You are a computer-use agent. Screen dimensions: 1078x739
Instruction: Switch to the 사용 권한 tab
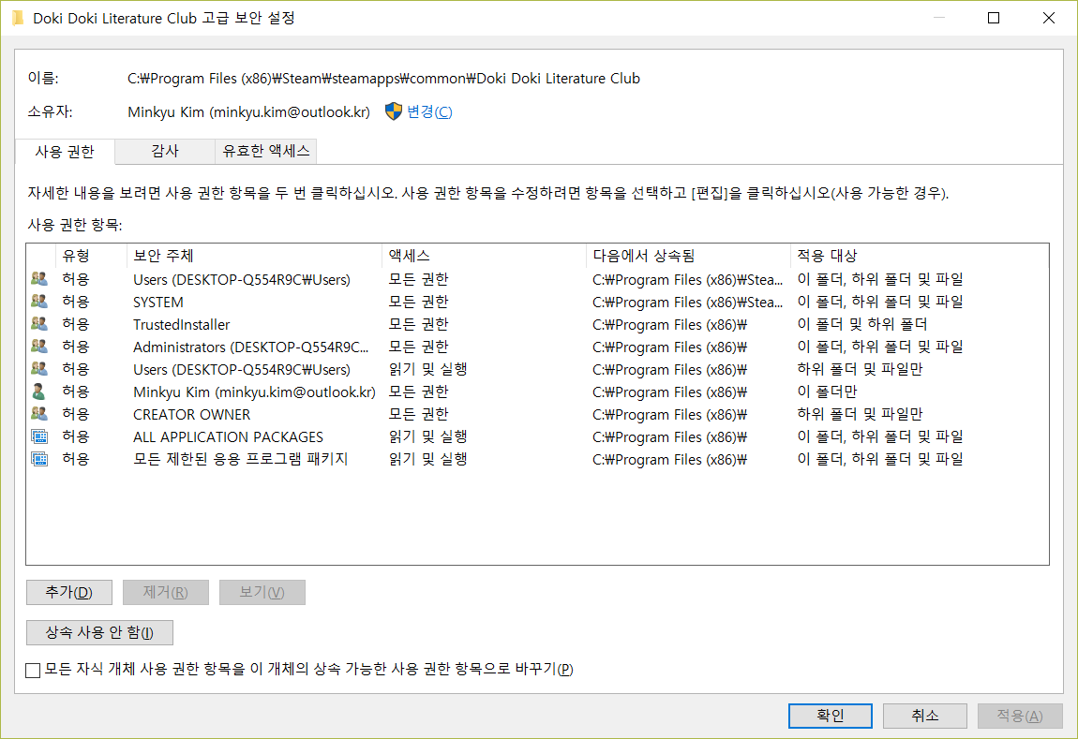pyautogui.click(x=65, y=151)
